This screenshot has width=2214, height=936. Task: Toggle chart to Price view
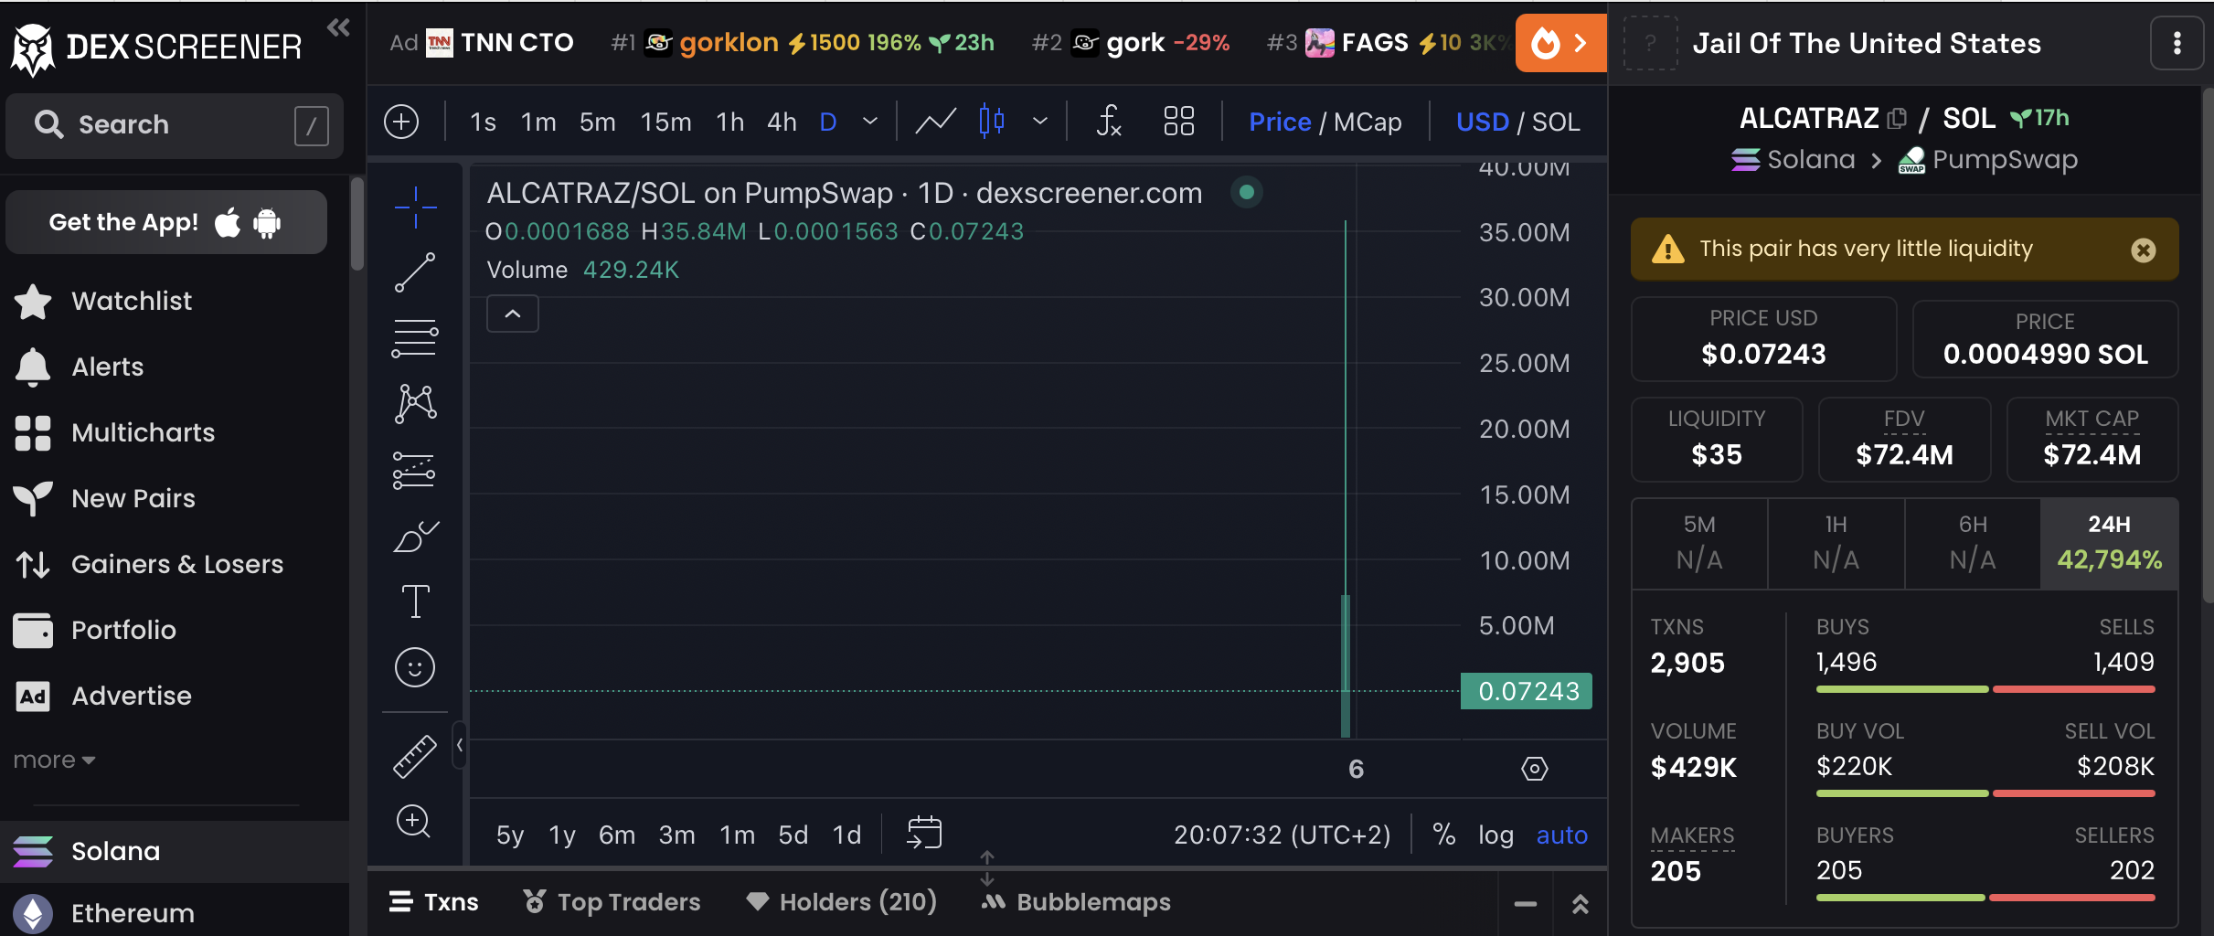pyautogui.click(x=1280, y=122)
